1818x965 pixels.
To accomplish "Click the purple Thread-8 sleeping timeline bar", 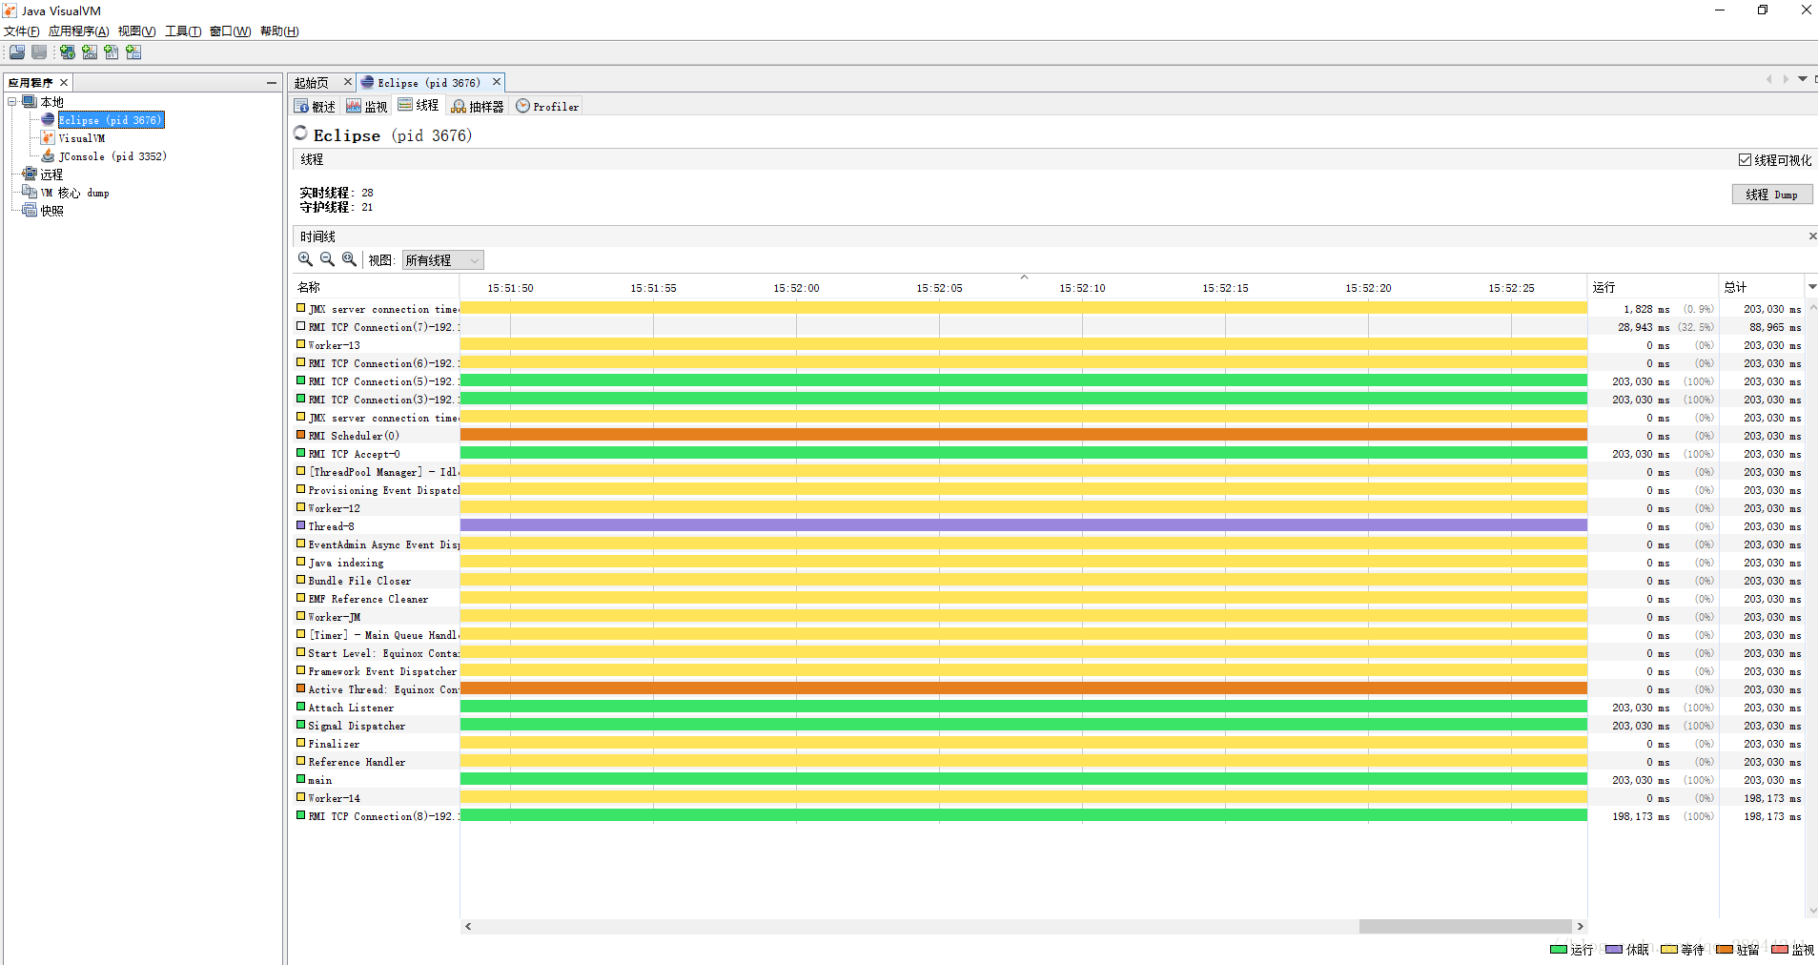I will click(x=1023, y=525).
